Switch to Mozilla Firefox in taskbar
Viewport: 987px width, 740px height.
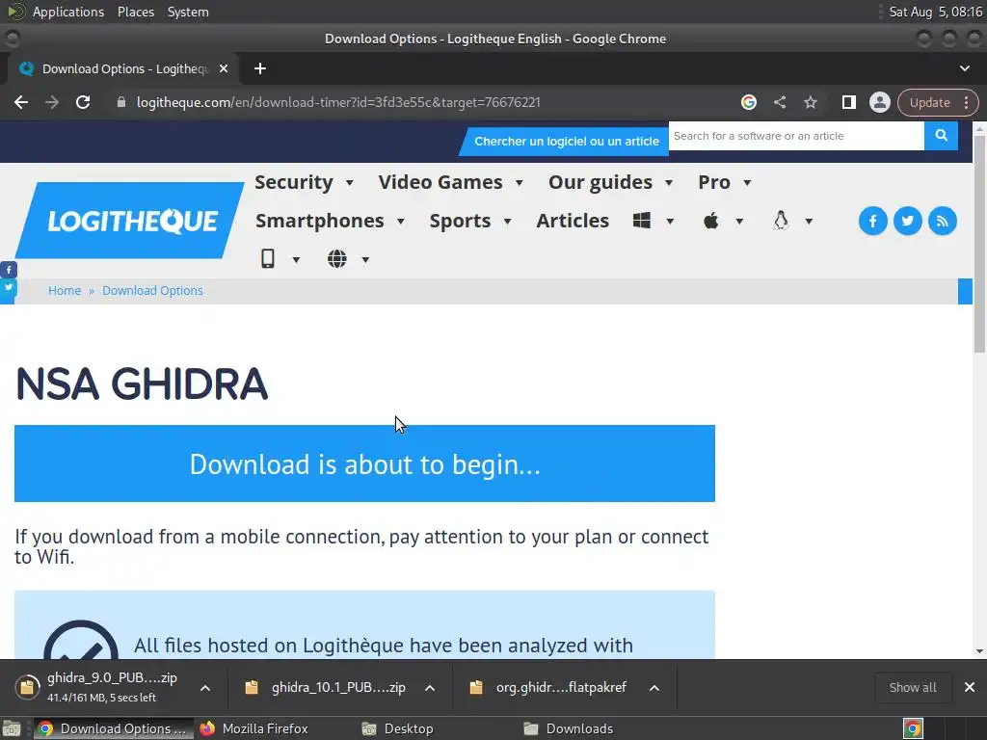pyautogui.click(x=254, y=728)
